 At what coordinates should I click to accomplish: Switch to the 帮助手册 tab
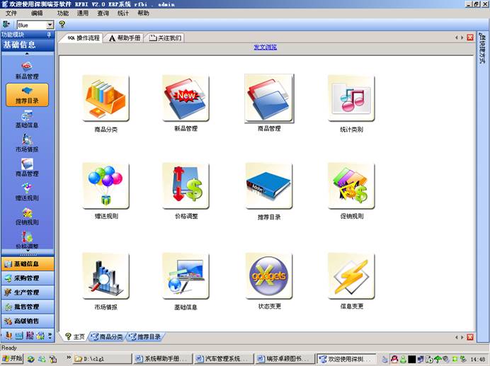[124, 38]
